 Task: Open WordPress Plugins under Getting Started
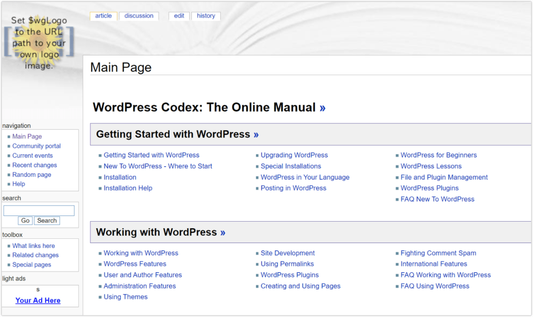click(x=429, y=188)
